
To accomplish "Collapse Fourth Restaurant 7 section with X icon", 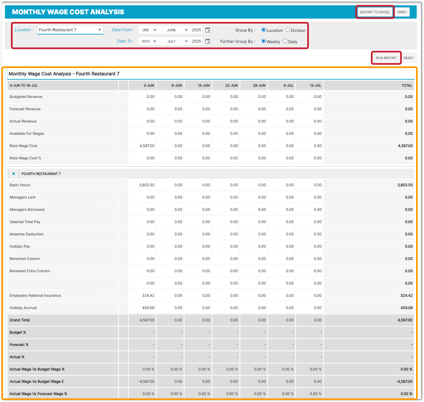I will [x=14, y=174].
